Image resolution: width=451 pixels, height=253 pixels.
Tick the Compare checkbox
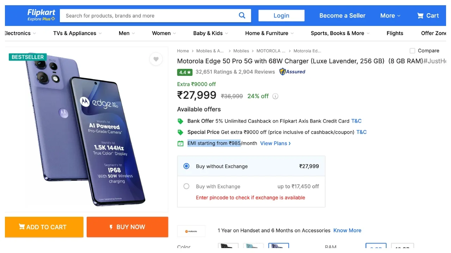coord(412,51)
